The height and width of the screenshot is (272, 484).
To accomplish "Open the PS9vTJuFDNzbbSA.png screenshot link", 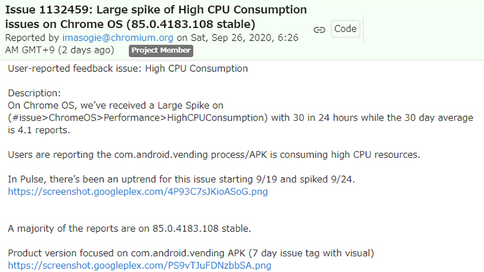I will pos(139,265).
